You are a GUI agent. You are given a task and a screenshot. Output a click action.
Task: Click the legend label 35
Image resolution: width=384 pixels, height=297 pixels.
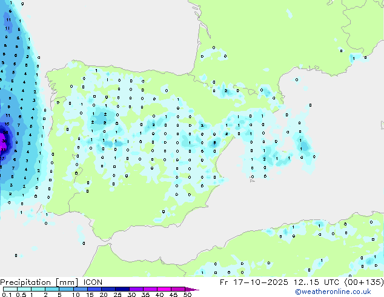pos(145,295)
